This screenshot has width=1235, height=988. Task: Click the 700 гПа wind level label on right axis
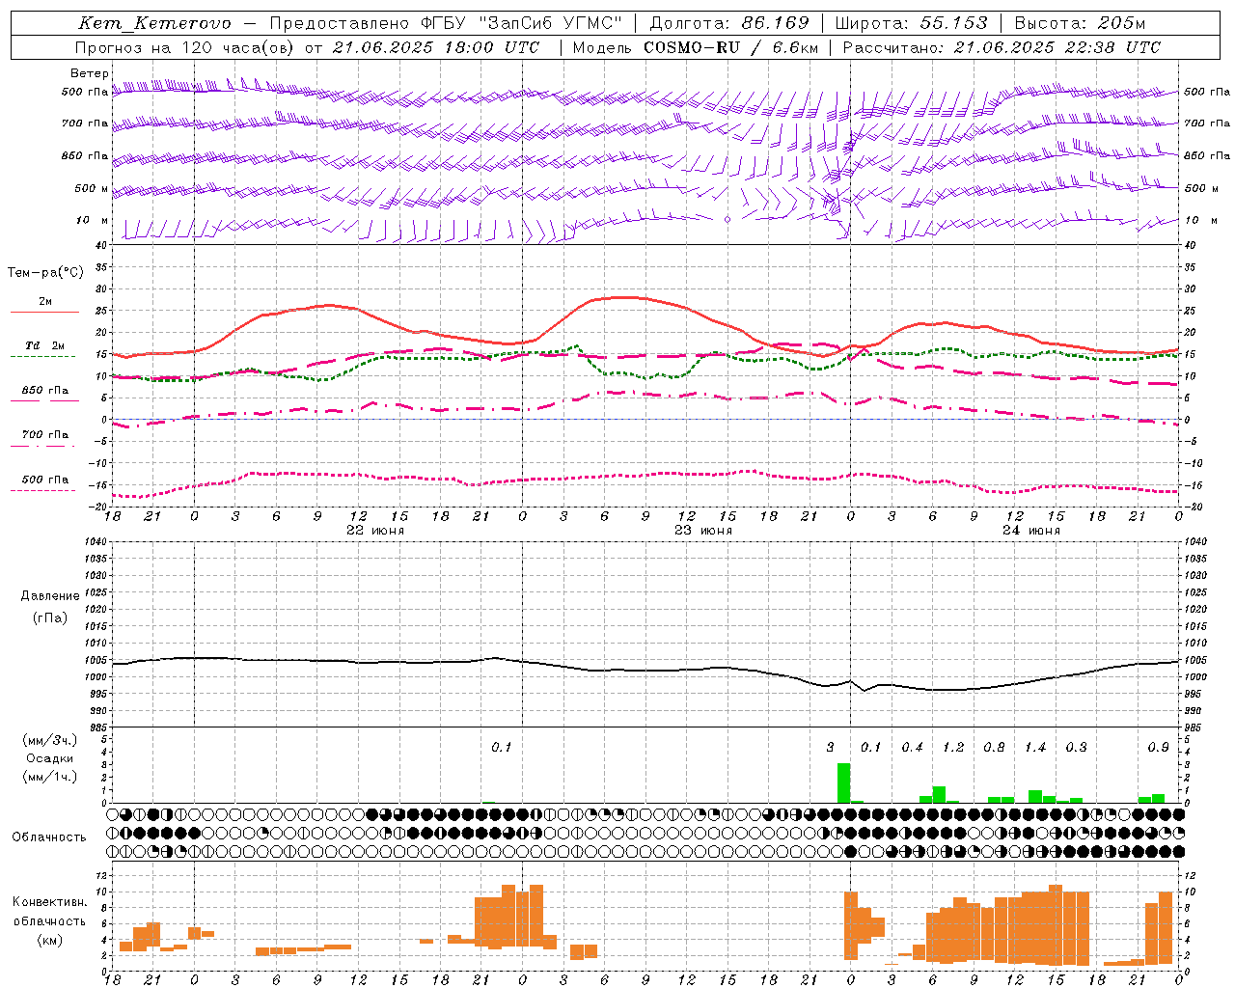[1207, 123]
